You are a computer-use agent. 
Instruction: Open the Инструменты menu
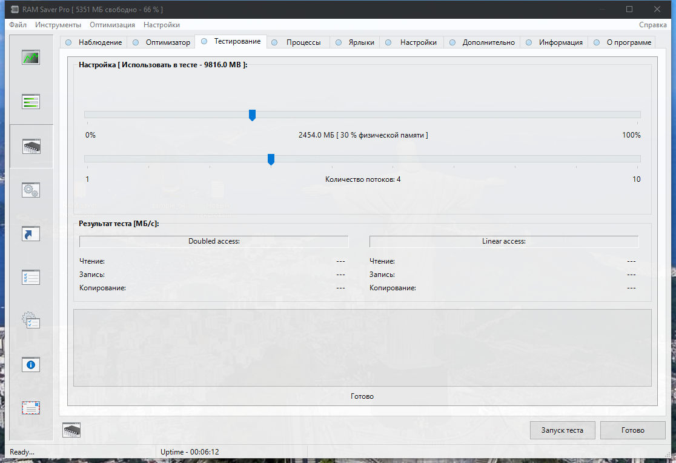58,25
